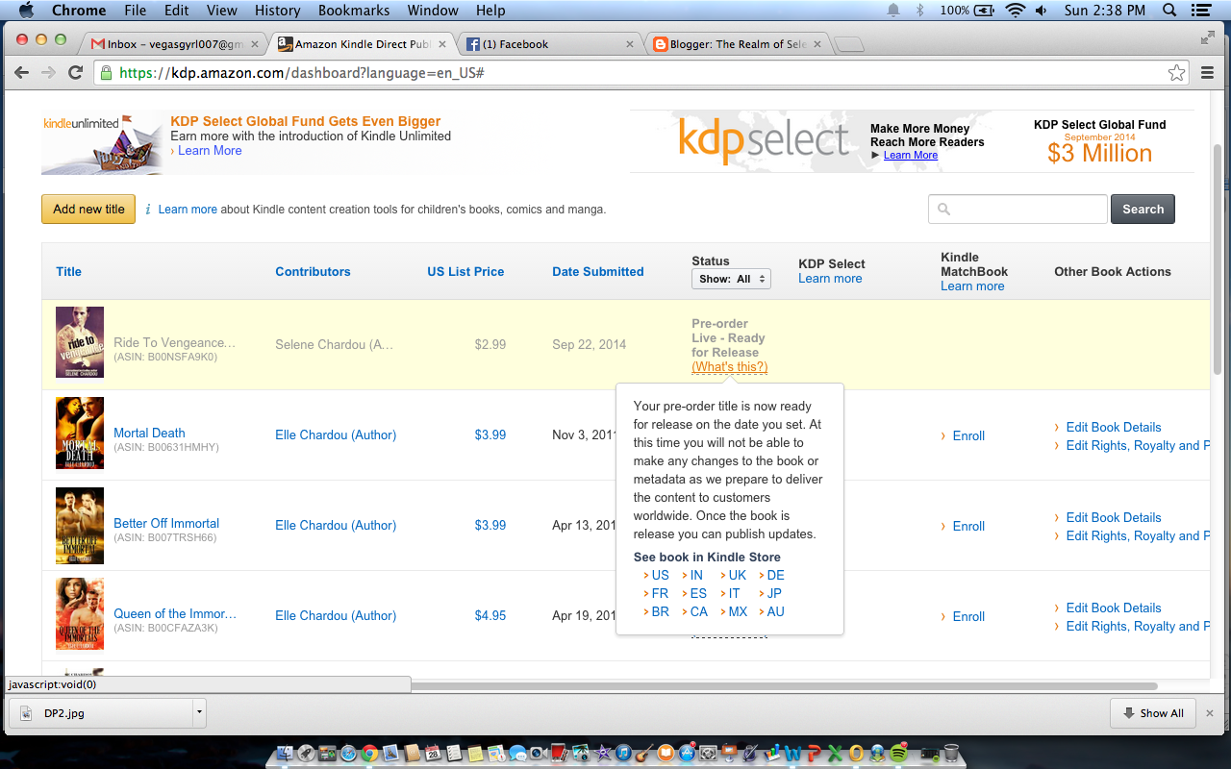Open the Spotlight search magnifier
This screenshot has width=1231, height=769.
pos(1169,11)
